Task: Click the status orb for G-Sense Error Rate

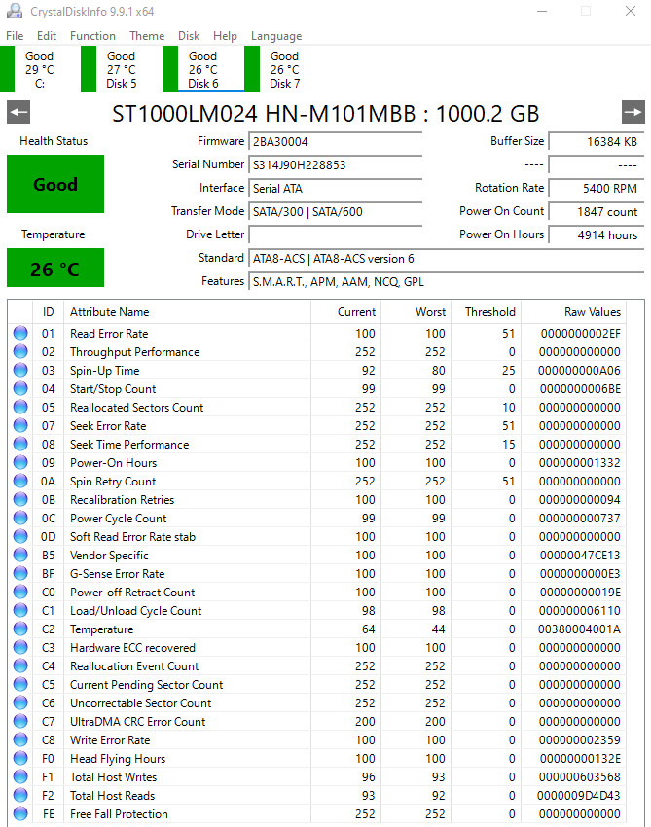Action: [x=20, y=573]
